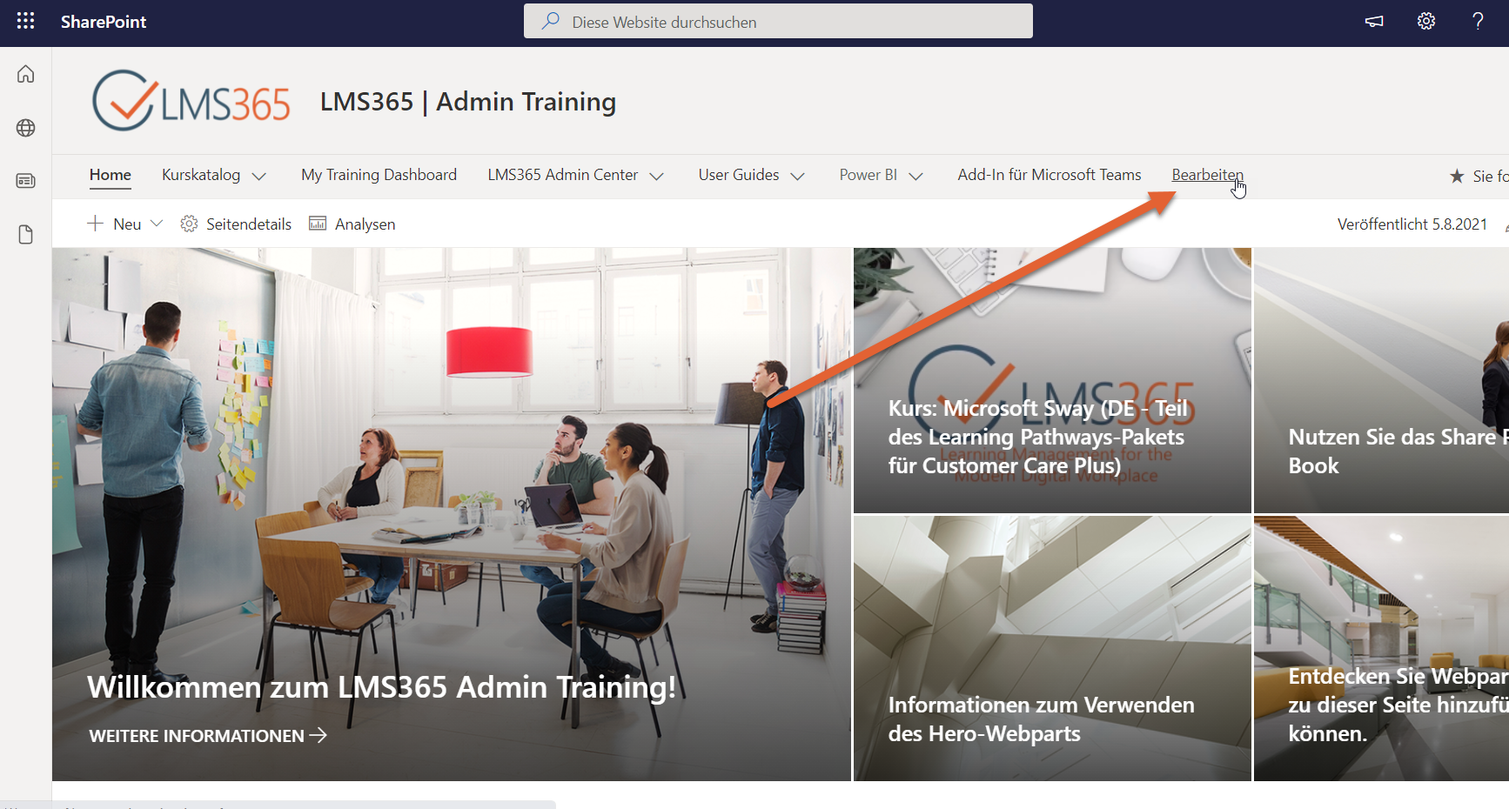Click the megaphone feedback icon
The width and height of the screenshot is (1509, 809).
[x=1374, y=21]
